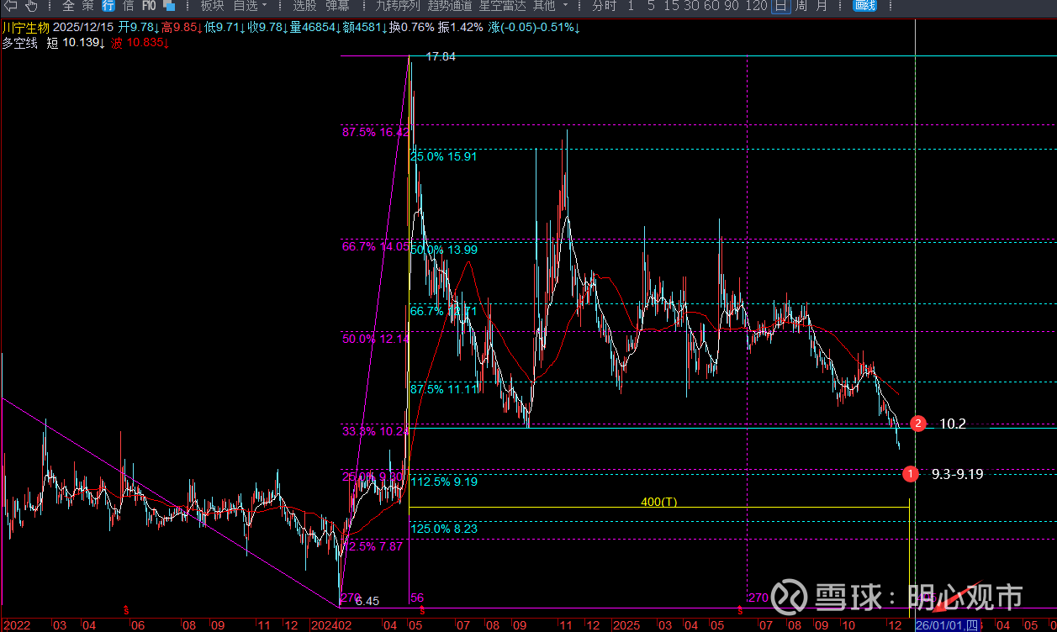Expand the 其他 more indicators dropdown
Viewport: 1057px width, 632px height.
pyautogui.click(x=550, y=6)
